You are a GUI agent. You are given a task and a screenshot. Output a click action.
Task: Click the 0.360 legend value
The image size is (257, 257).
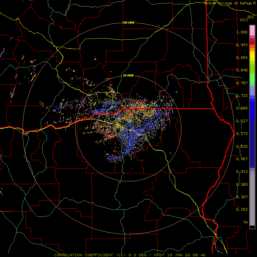point(242,184)
